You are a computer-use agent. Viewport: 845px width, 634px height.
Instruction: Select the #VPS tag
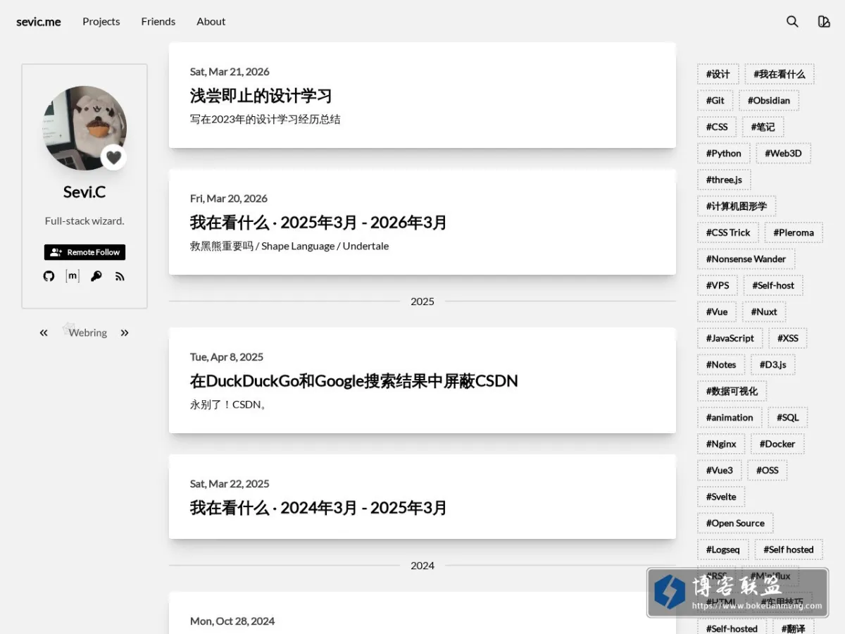[718, 285]
